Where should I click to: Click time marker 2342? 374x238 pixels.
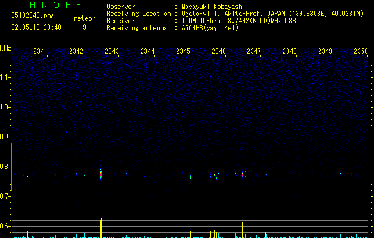(x=76, y=51)
